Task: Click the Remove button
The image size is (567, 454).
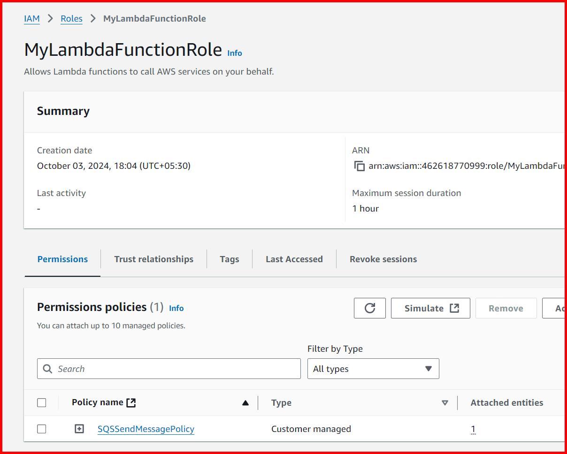Action: pyautogui.click(x=506, y=308)
